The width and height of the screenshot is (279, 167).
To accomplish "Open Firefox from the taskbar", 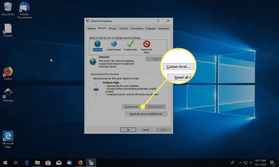I will tap(80, 163).
